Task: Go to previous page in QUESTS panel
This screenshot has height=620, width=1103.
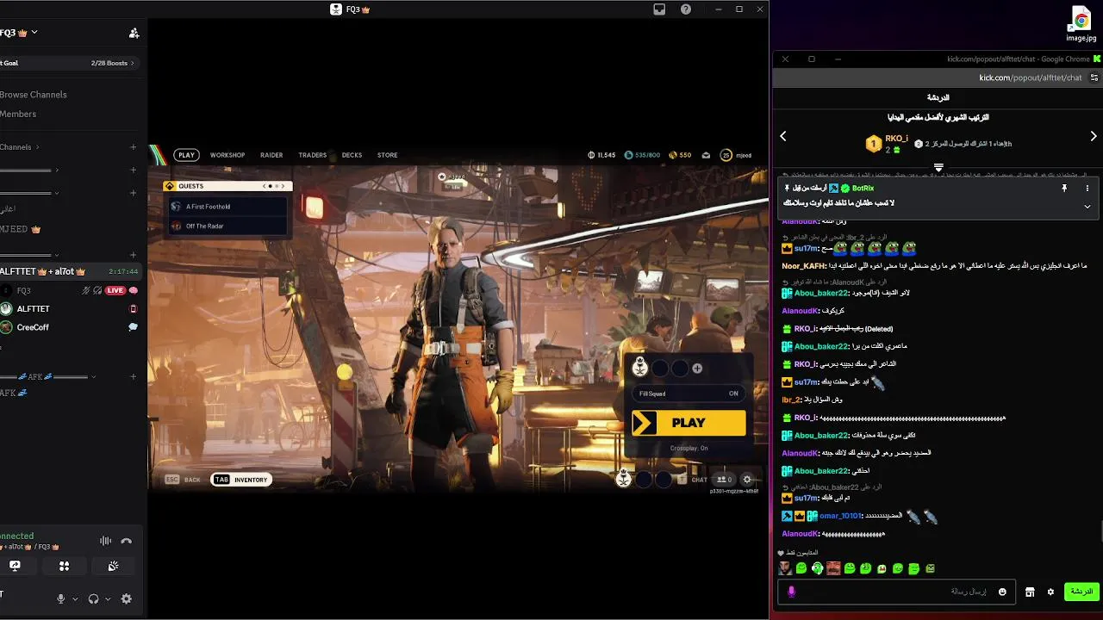Action: coord(264,186)
